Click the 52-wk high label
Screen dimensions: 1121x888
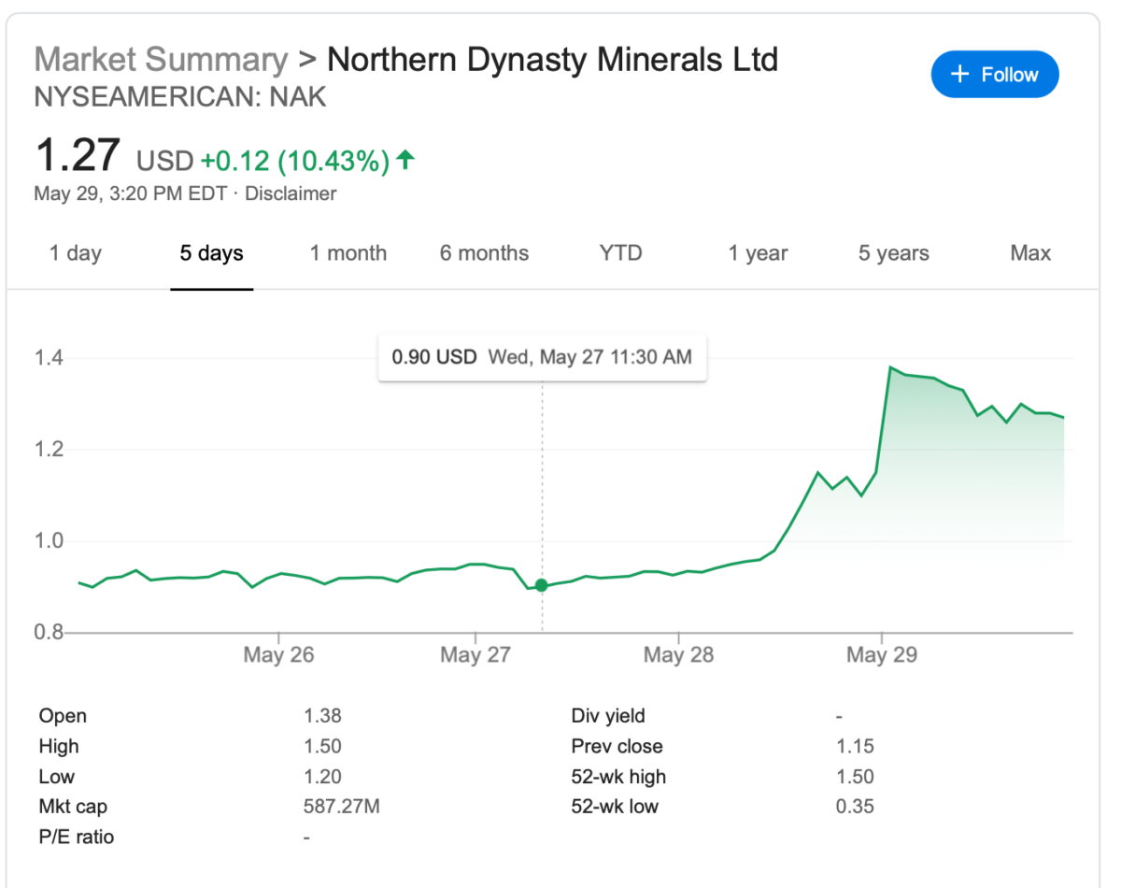(x=618, y=777)
